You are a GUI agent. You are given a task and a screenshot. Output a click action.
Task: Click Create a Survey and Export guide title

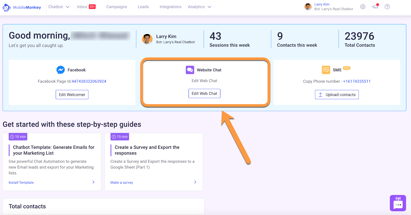(x=147, y=150)
